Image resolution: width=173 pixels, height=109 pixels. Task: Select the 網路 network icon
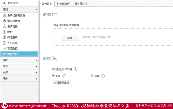point(4,32)
